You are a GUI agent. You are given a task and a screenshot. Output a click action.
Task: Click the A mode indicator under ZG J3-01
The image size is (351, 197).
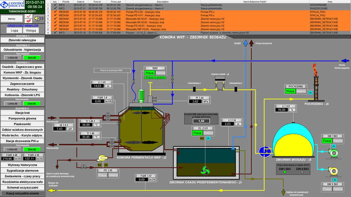click(208, 138)
